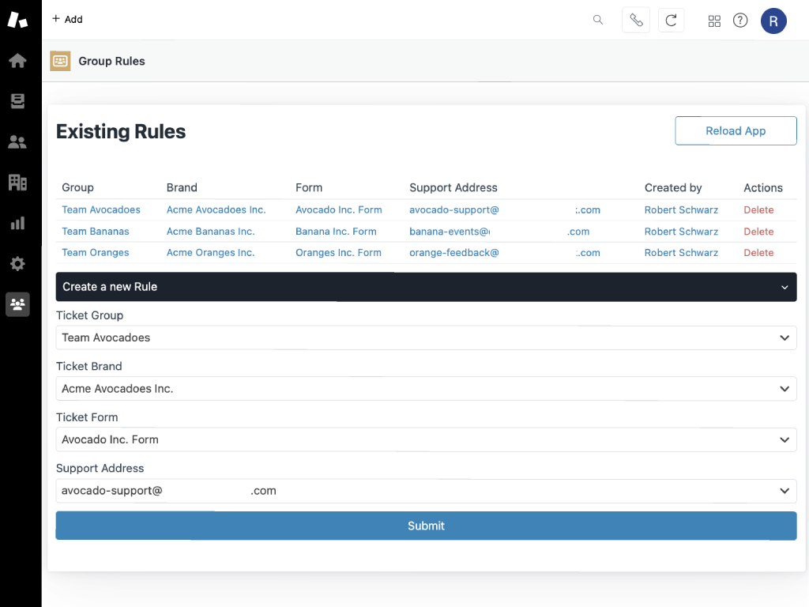Open the Reporting icon in the sidebar
809x607 pixels.
pyautogui.click(x=17, y=223)
